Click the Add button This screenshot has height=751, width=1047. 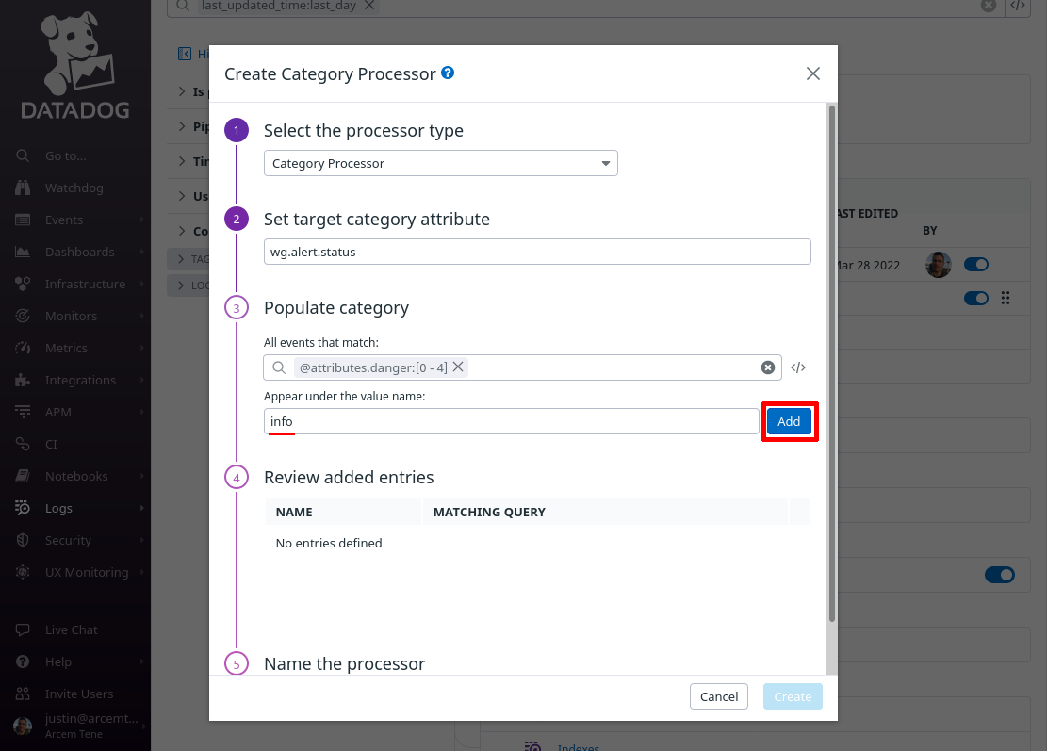(x=789, y=421)
